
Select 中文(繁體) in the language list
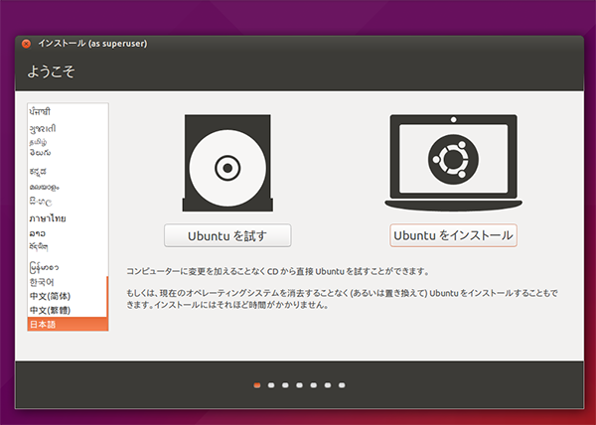coord(67,310)
